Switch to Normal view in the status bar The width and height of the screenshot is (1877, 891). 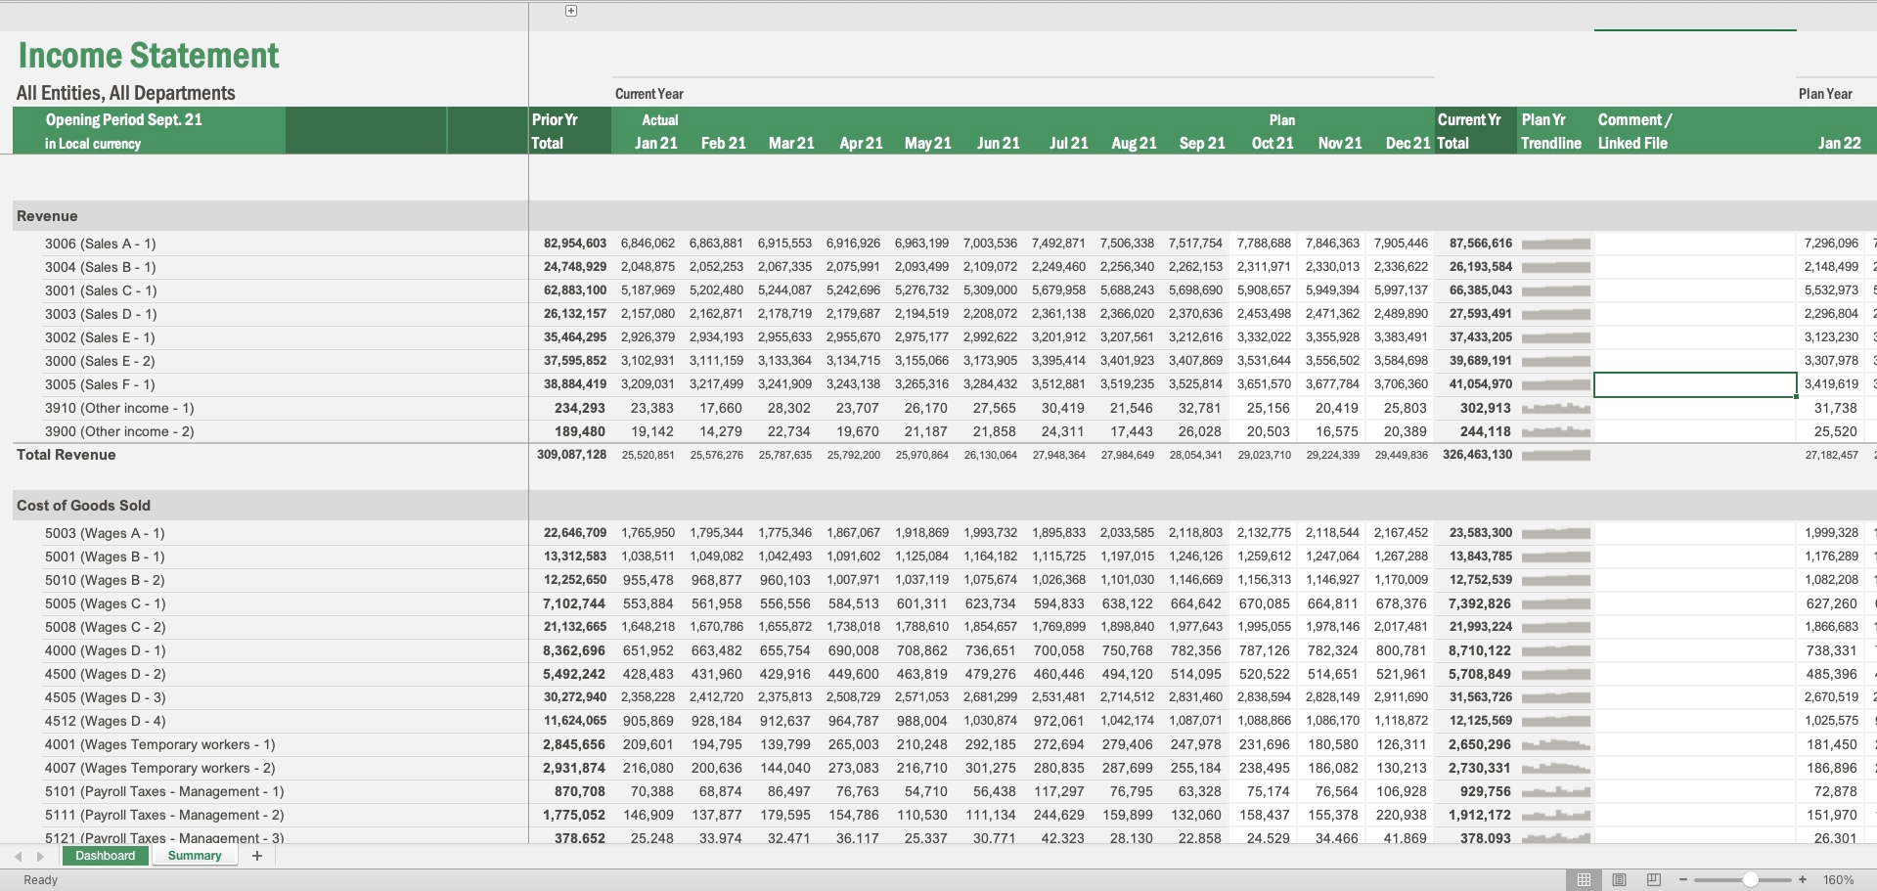1585,878
